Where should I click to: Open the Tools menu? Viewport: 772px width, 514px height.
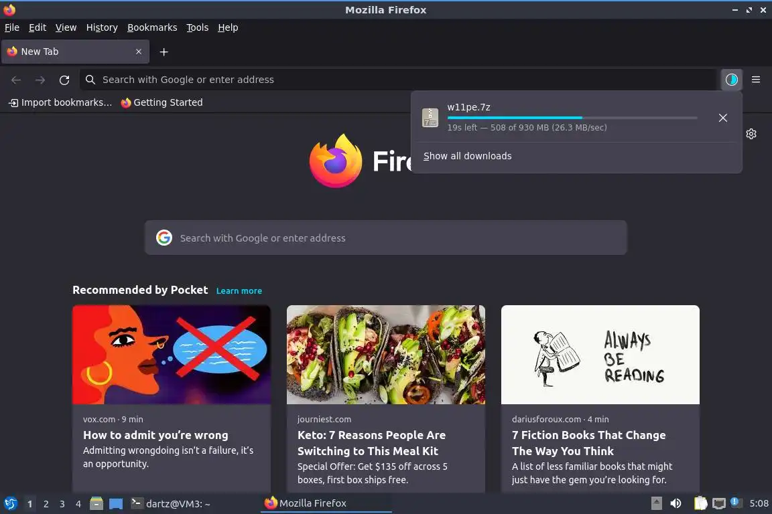tap(198, 27)
